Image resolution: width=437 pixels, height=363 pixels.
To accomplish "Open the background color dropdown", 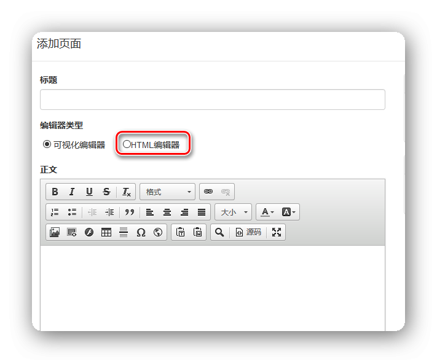I will click(289, 212).
